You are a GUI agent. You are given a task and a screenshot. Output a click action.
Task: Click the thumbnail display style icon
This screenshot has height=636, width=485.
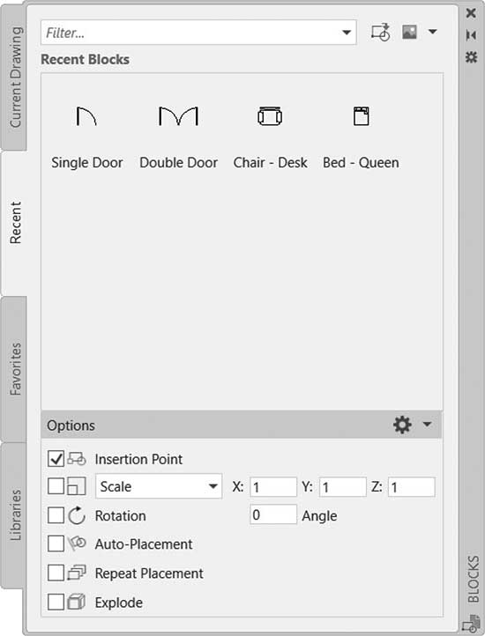409,32
